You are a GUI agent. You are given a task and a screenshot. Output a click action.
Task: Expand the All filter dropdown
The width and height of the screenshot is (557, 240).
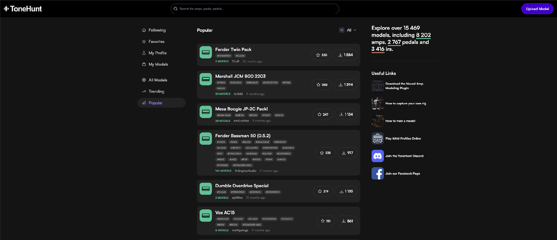click(x=348, y=30)
